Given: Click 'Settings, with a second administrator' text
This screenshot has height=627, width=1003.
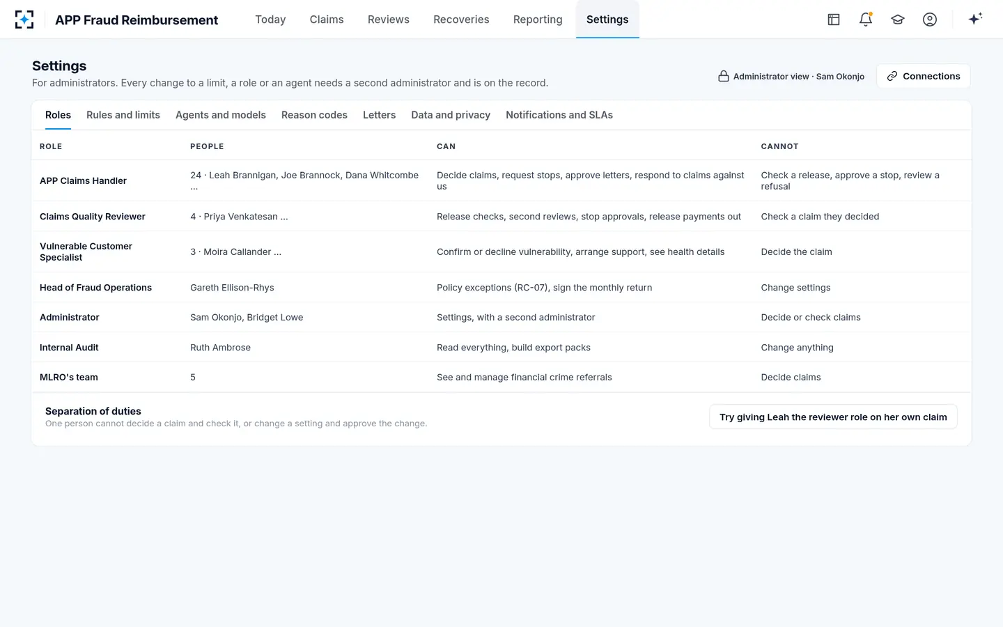Looking at the screenshot, I should [515, 317].
